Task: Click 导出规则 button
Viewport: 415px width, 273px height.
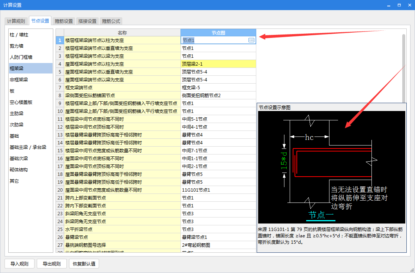Action: [x=52, y=264]
